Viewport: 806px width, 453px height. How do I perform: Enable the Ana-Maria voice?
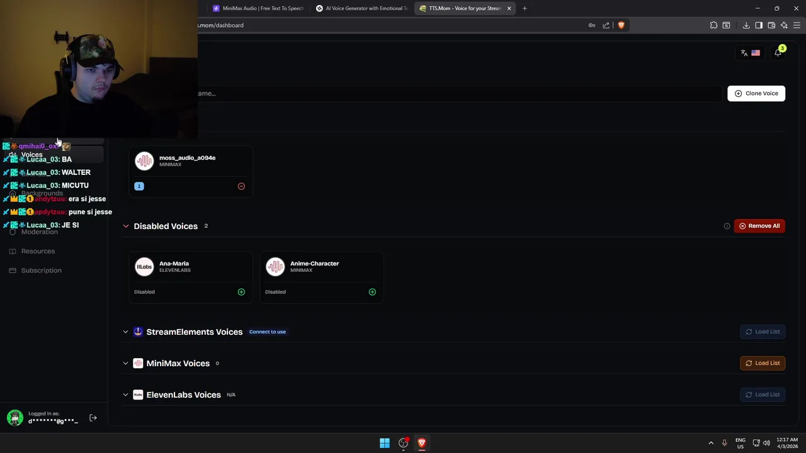click(x=241, y=292)
